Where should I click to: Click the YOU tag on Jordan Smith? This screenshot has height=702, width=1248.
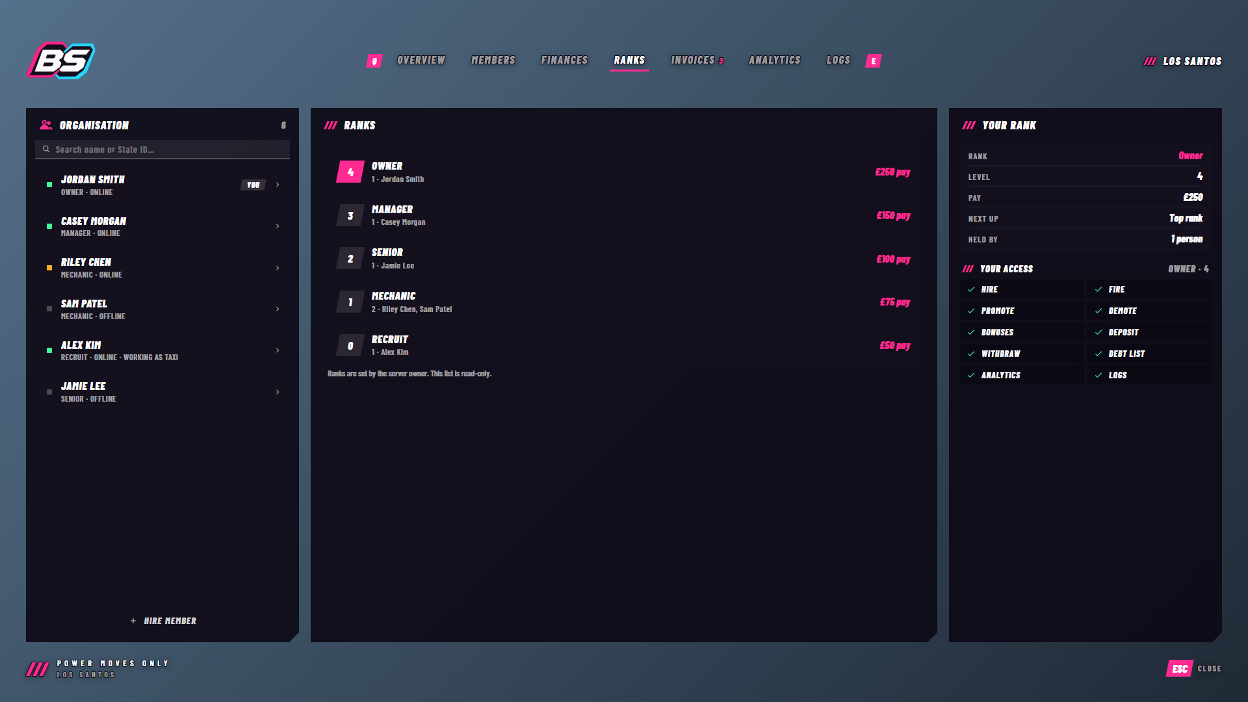click(253, 185)
